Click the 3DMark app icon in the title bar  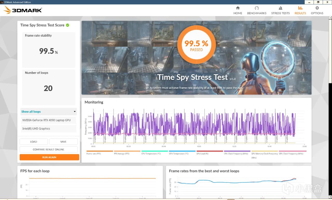(x=2, y=2)
